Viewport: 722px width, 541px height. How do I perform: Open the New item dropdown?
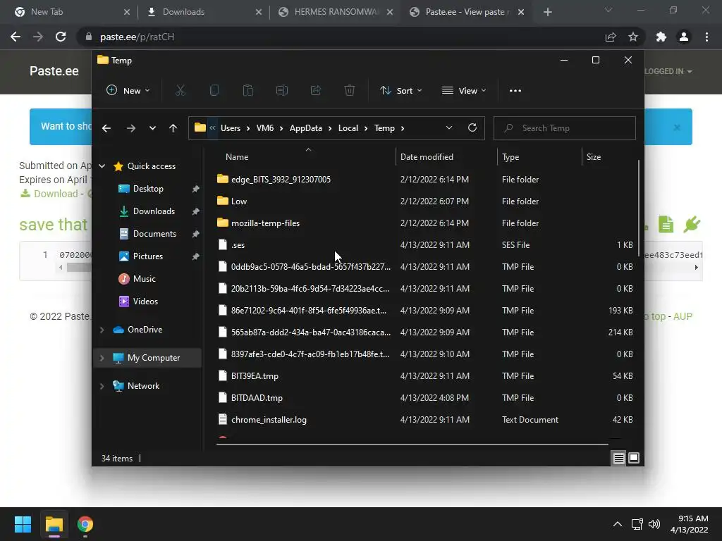(128, 91)
